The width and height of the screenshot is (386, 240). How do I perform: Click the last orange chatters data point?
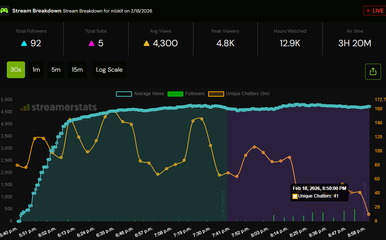pos(369,214)
